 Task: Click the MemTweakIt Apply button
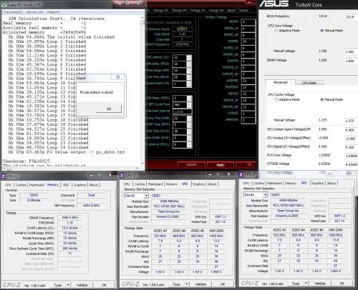click(221, 164)
